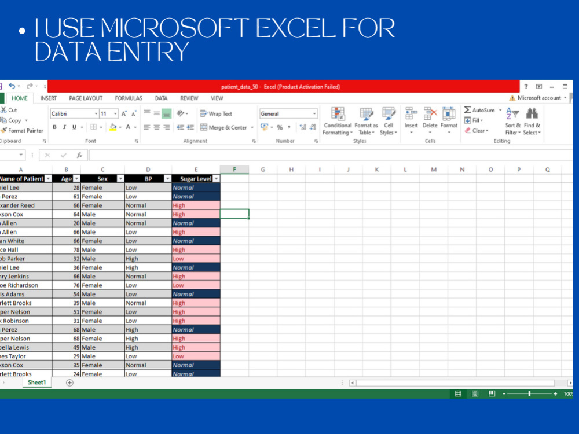Click Insert cells button
The width and height of the screenshot is (579, 434).
[411, 121]
